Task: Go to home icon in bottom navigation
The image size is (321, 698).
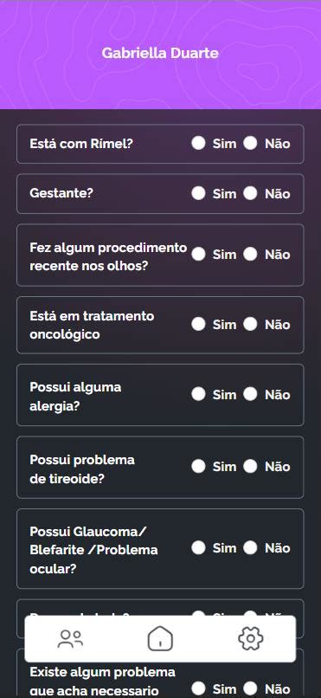Action: pyautogui.click(x=160, y=639)
